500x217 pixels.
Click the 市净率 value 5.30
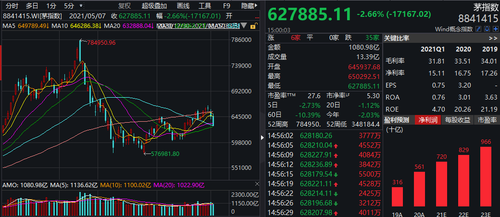coord(373,95)
